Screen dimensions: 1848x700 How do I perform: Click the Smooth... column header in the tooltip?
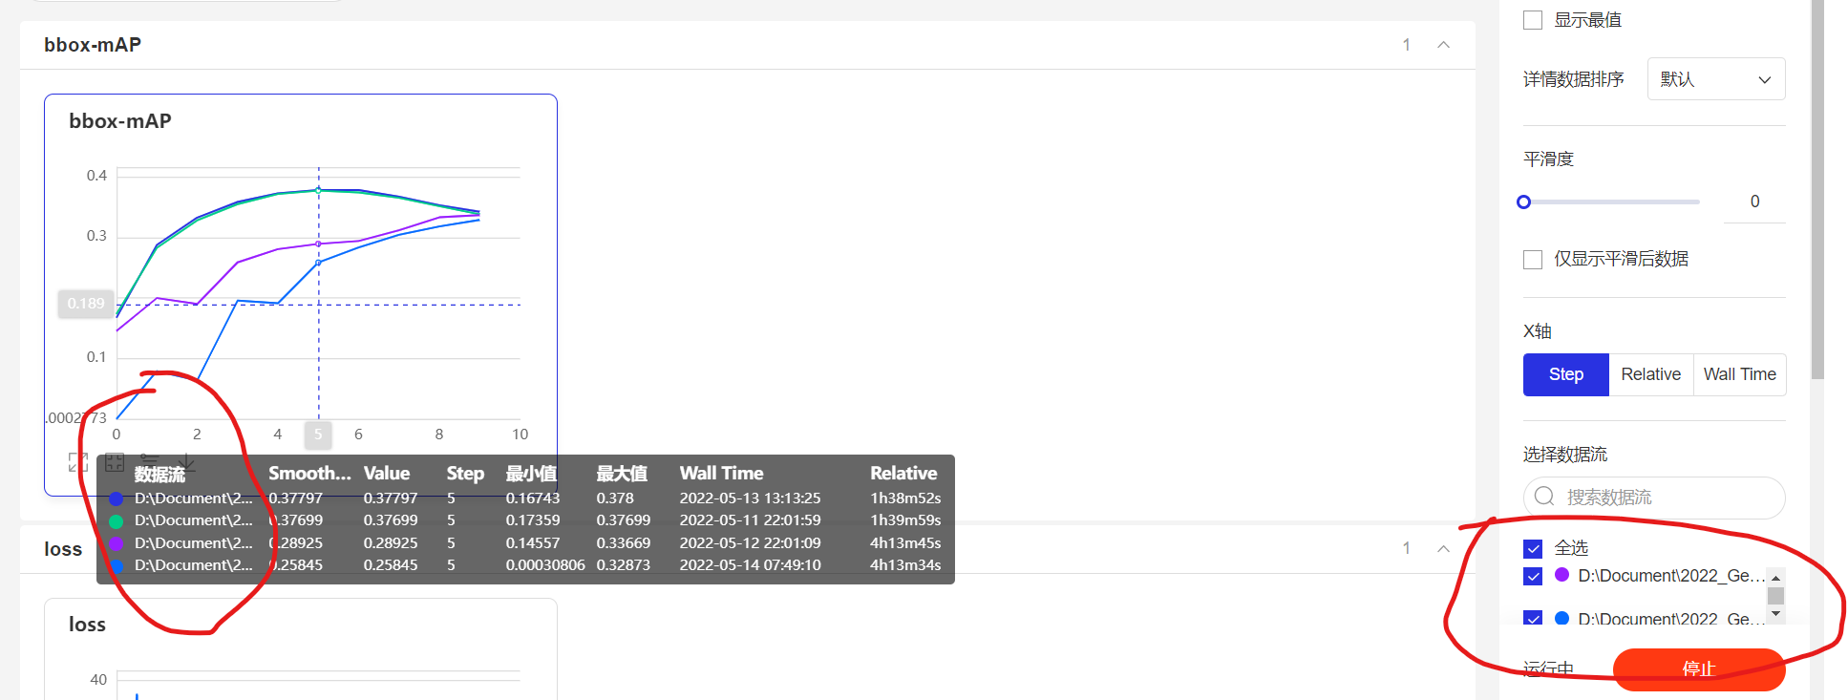[309, 473]
